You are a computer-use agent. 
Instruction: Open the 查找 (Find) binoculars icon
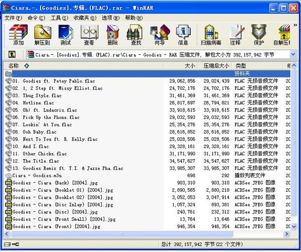point(136,34)
